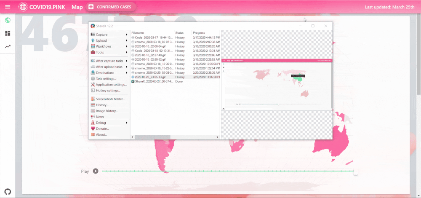This screenshot has width=421, height=198.
Task: Select row Code_2020-03-18_02-13-31
Action: (x=175, y=51)
